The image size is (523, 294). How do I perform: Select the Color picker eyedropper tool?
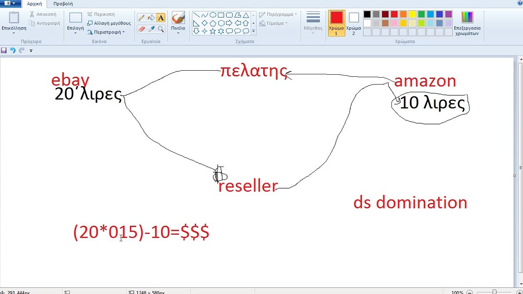[151, 29]
